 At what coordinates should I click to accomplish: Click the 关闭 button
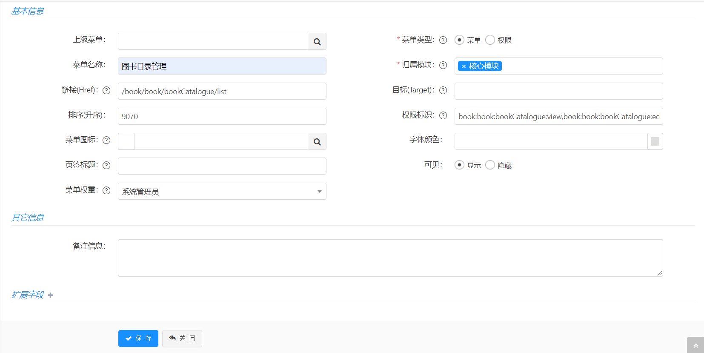[182, 339]
